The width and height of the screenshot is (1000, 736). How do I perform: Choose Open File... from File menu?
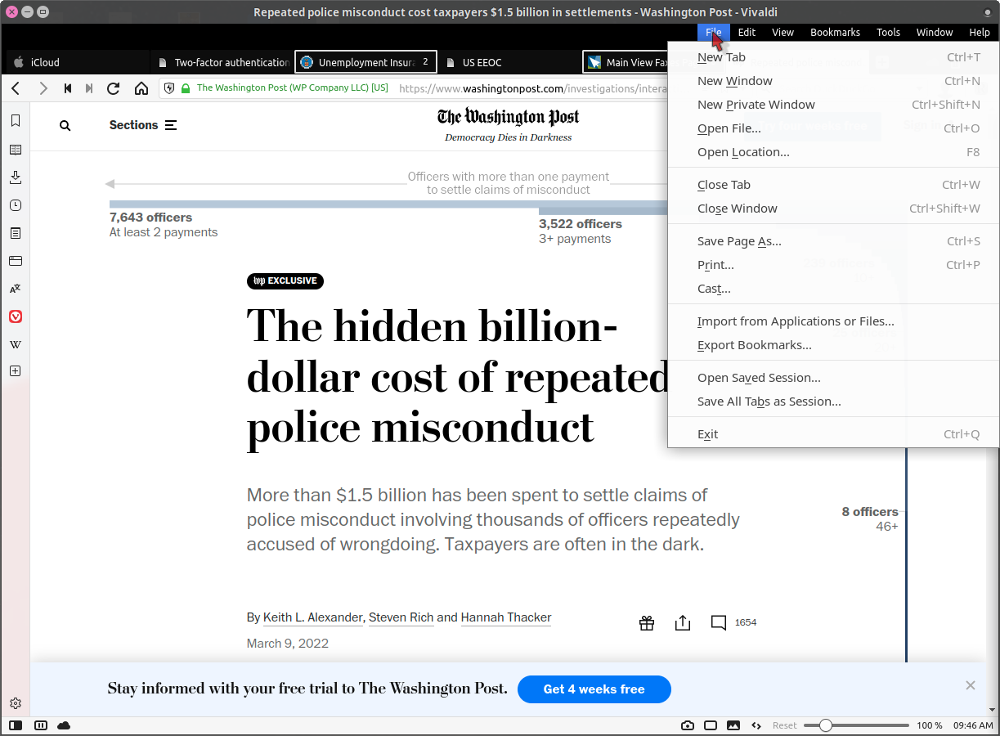click(x=833, y=128)
